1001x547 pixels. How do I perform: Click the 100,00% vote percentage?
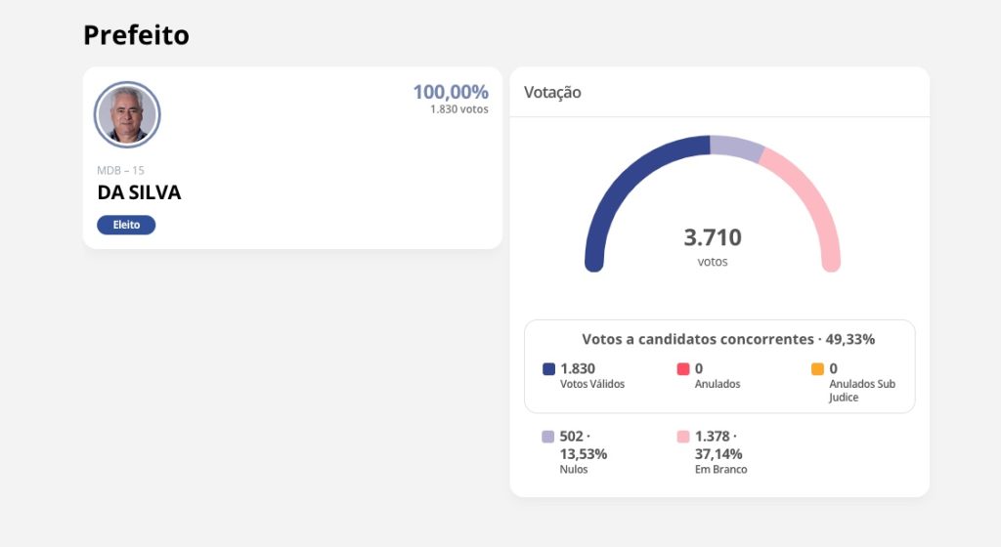[x=451, y=92]
